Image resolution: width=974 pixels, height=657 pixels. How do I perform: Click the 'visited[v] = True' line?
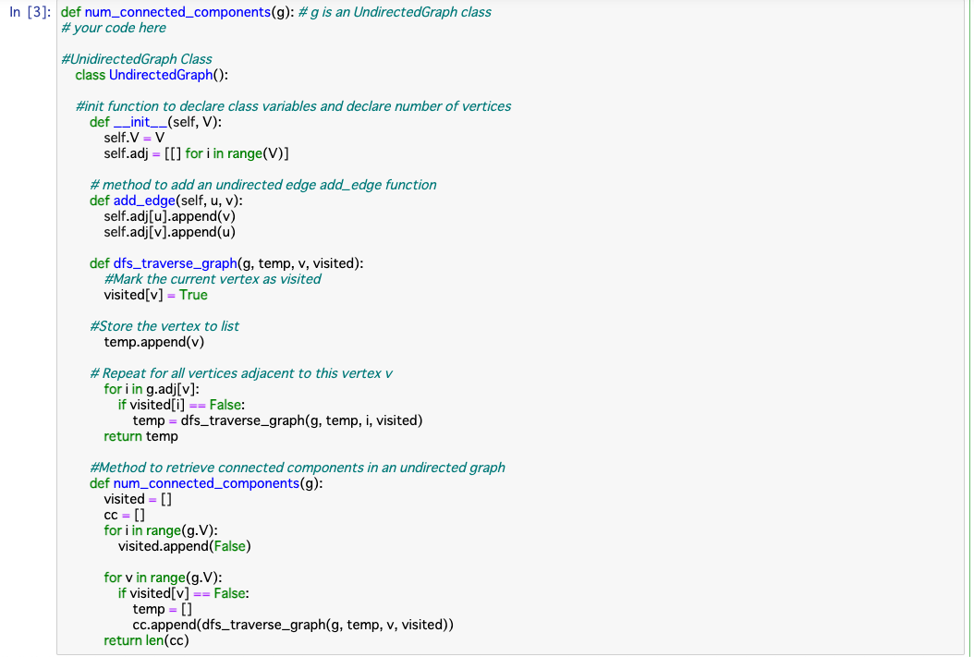point(156,295)
